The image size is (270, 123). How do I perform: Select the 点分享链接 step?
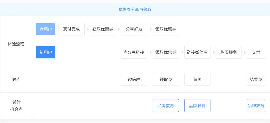pos(134,52)
